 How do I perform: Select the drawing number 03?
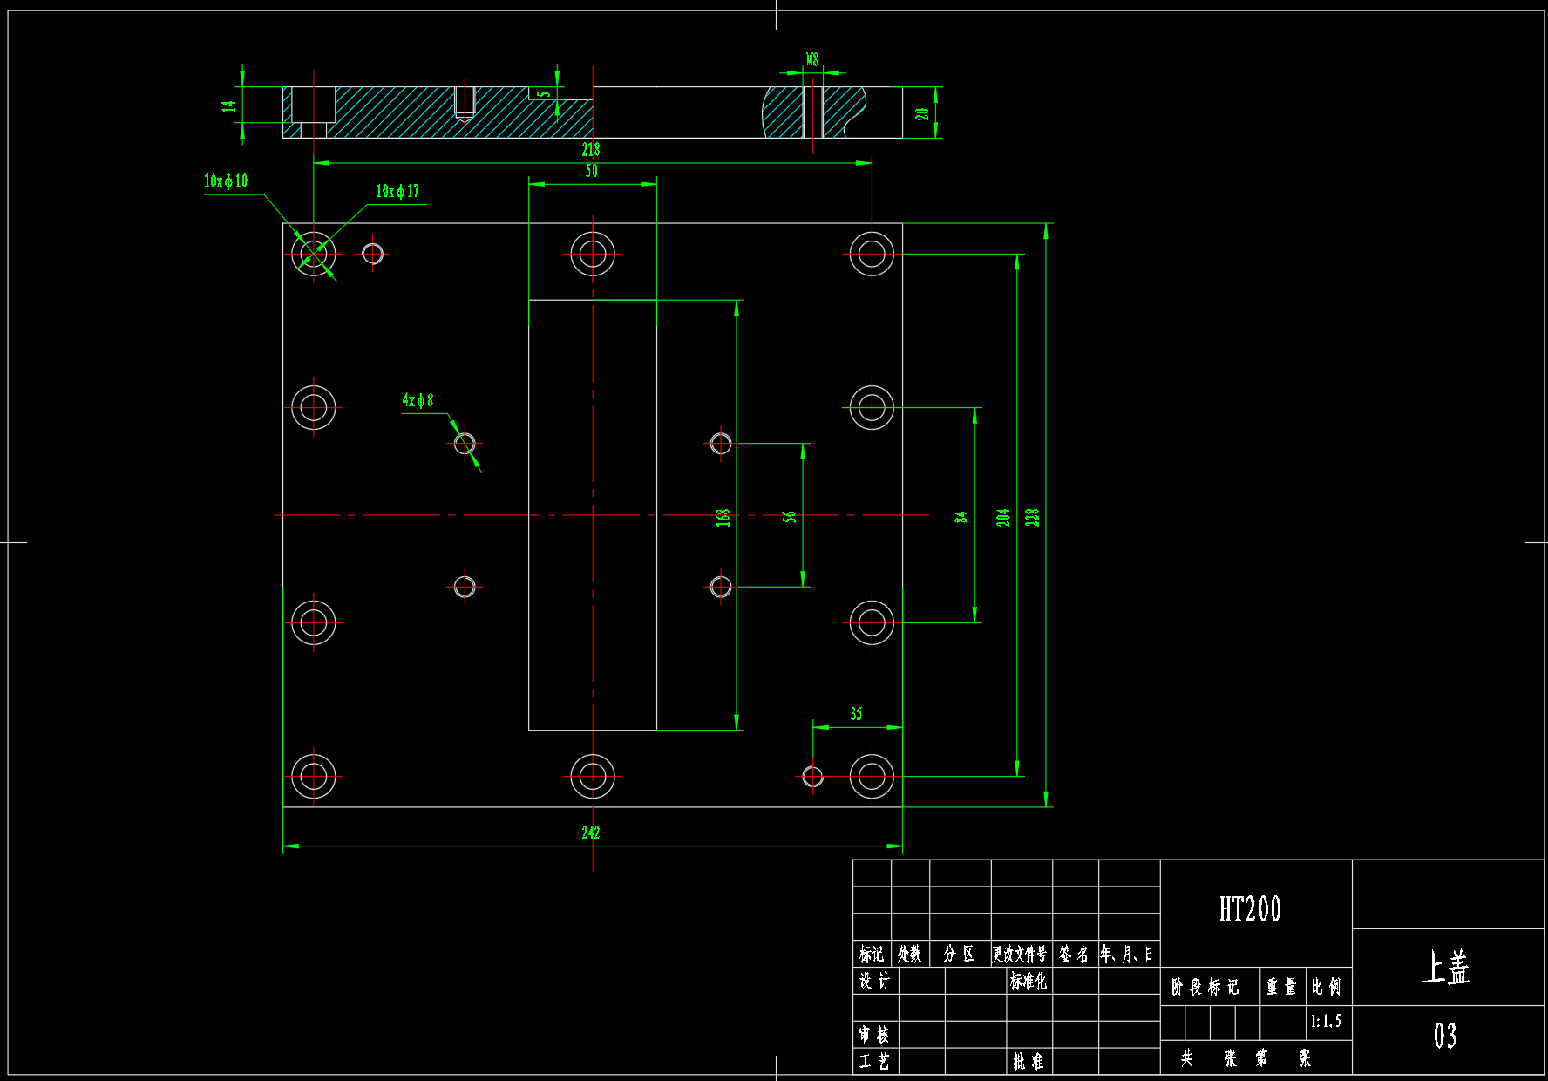[1445, 1036]
